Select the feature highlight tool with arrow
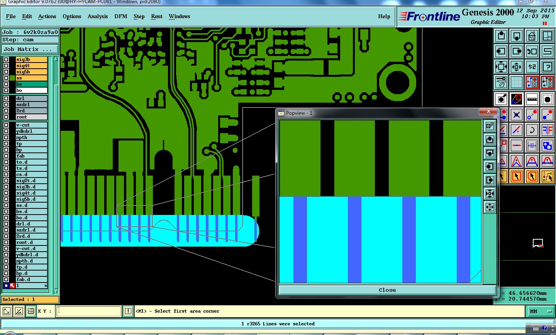556x335 pixels. (501, 99)
